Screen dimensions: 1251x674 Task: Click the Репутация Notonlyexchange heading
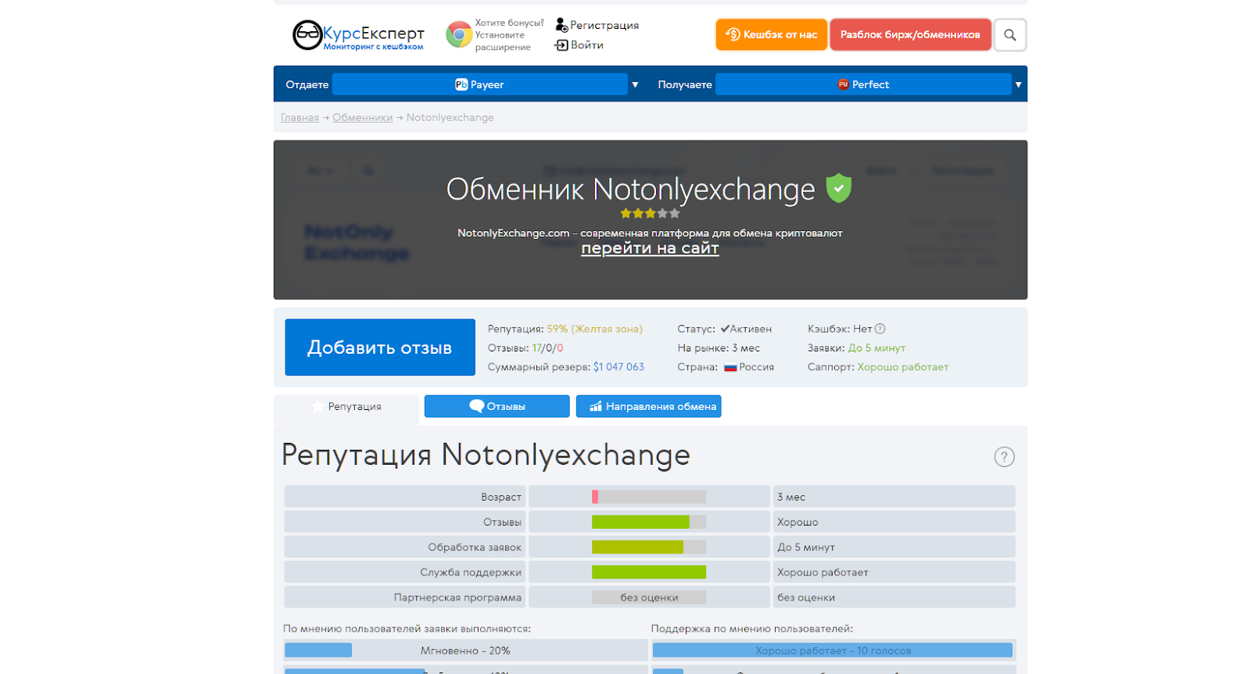click(486, 455)
